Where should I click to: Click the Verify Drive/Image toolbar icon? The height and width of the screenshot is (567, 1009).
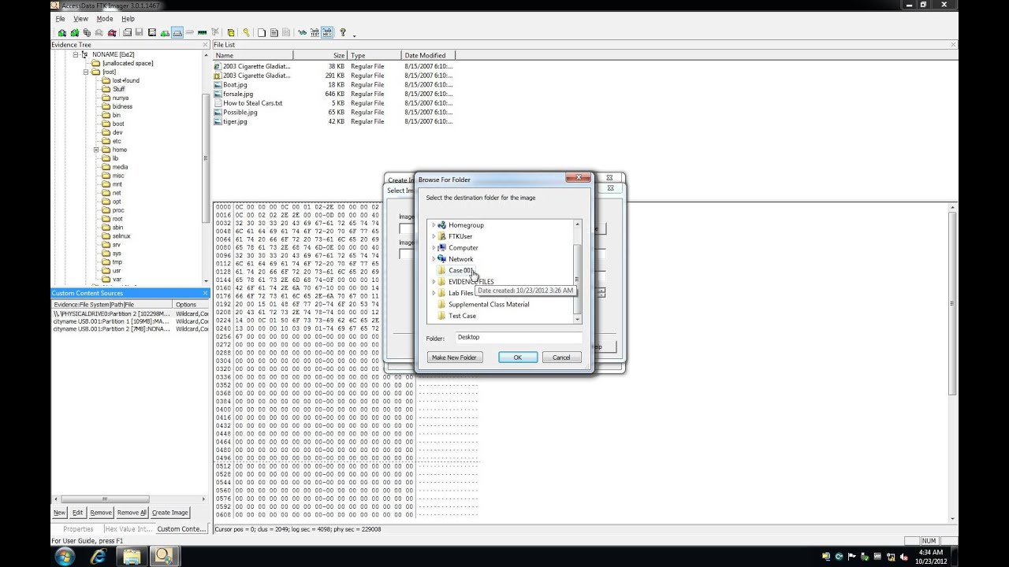(189, 33)
